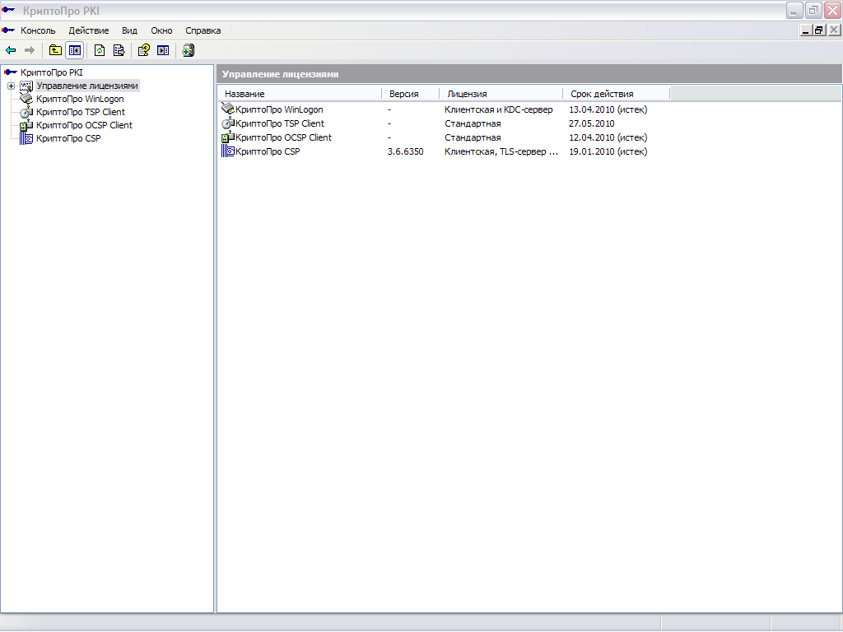Image resolution: width=843 pixels, height=632 pixels.
Task: Open the Справка menu
Action: [x=203, y=30]
